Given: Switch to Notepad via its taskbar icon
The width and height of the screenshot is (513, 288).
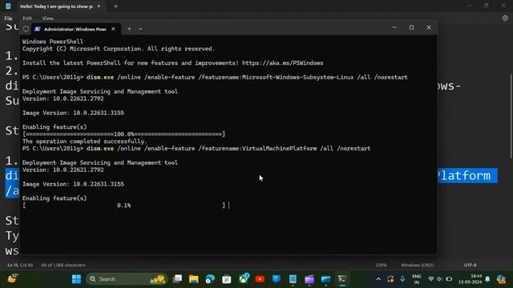Looking at the screenshot, I should coord(293,279).
